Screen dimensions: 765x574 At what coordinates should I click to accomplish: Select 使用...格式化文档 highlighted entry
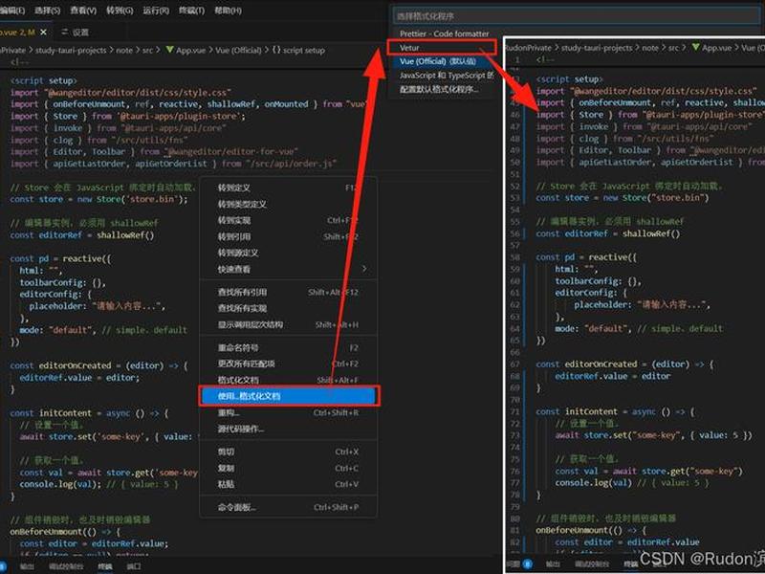click(x=289, y=396)
